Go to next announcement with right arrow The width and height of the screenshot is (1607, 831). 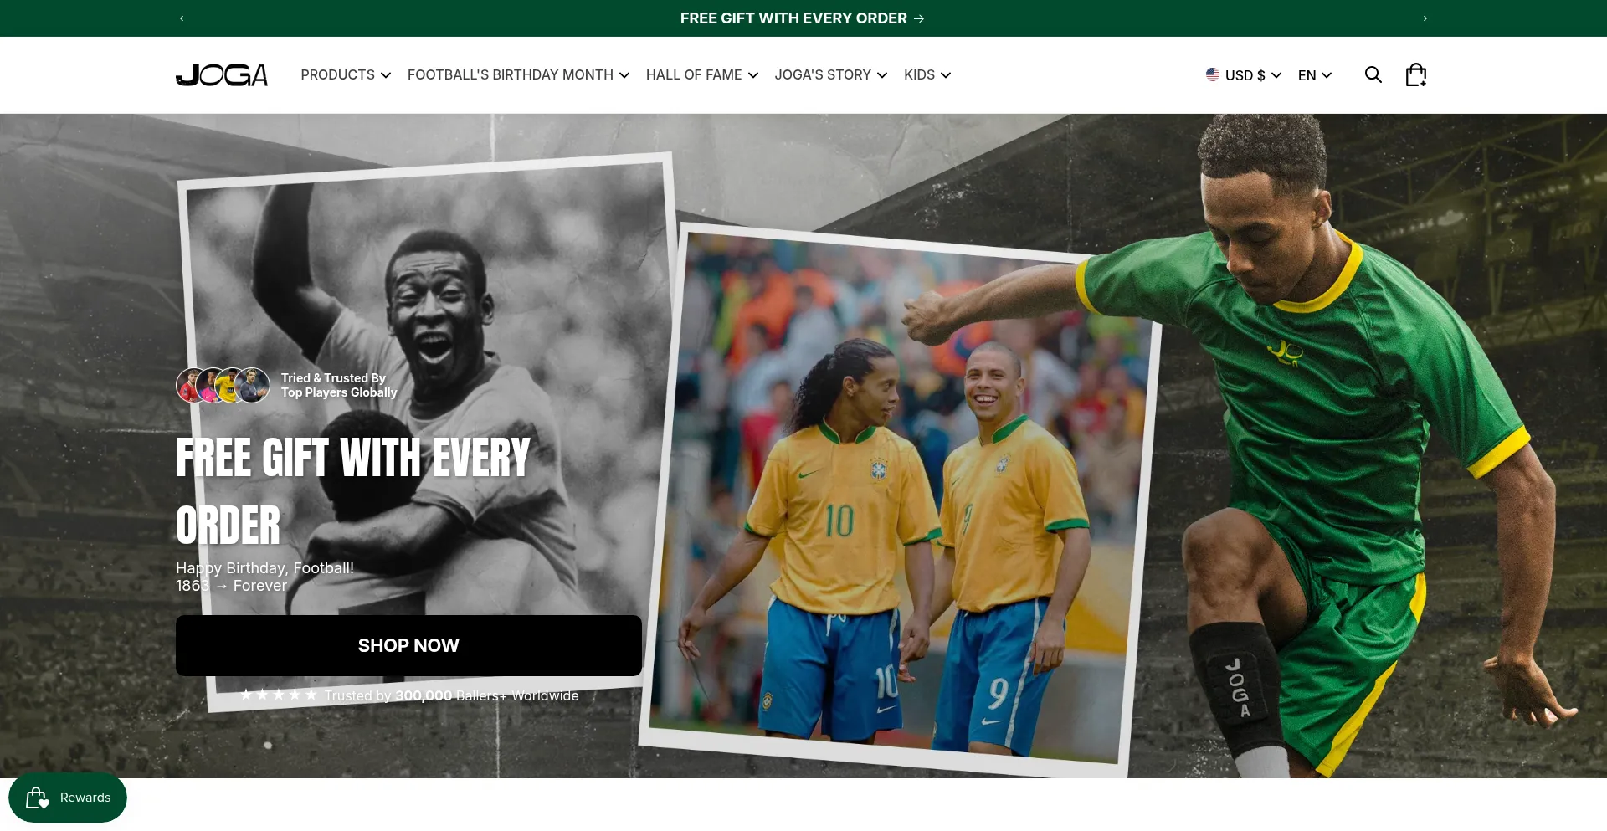click(x=1425, y=18)
